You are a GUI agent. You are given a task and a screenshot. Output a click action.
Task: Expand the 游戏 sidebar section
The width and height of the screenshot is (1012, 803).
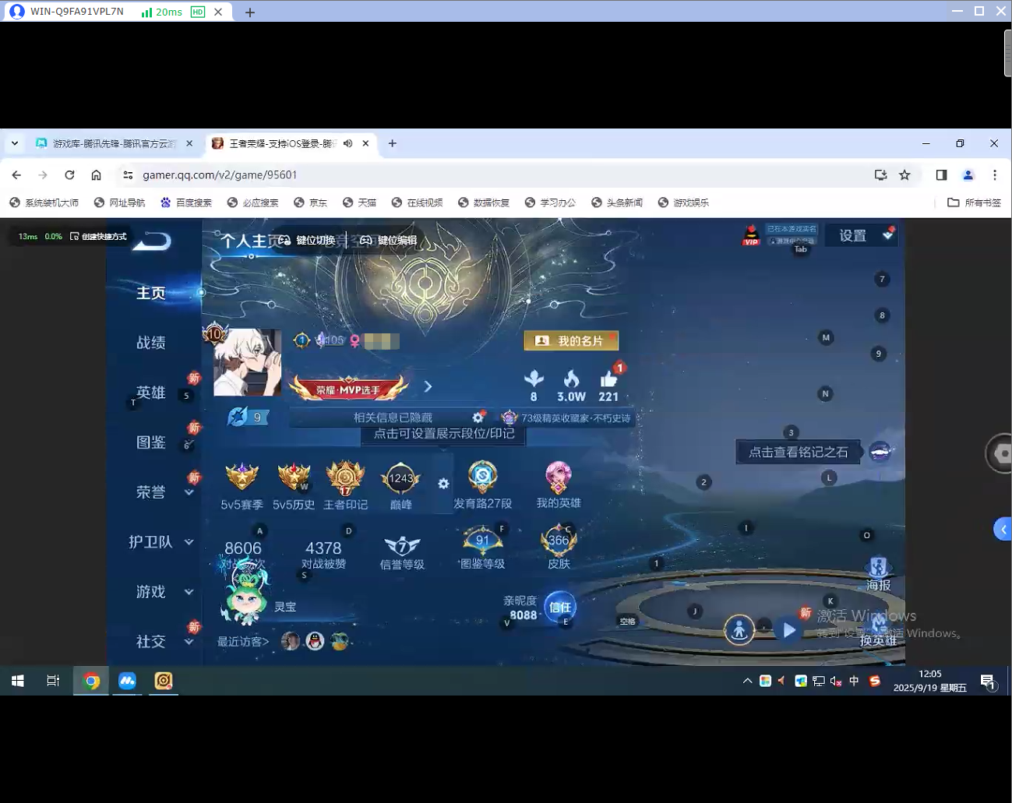coord(189,592)
